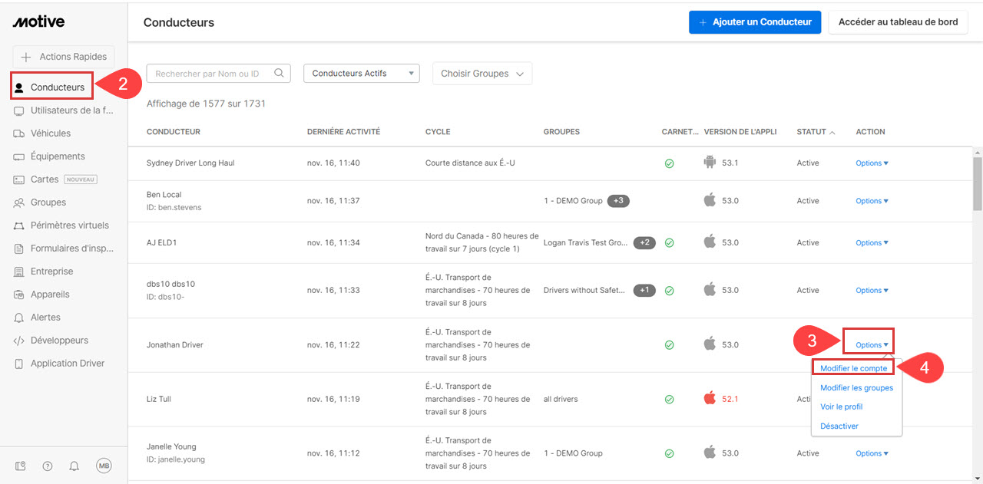Select Modifier le compte menu entry
Image resolution: width=983 pixels, height=484 pixels.
853,368
